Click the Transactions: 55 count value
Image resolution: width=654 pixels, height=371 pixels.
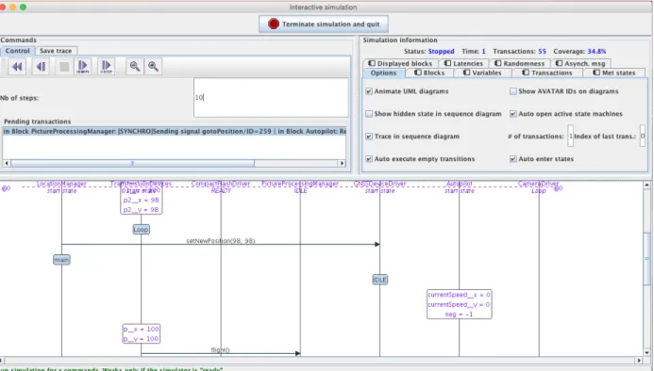542,51
